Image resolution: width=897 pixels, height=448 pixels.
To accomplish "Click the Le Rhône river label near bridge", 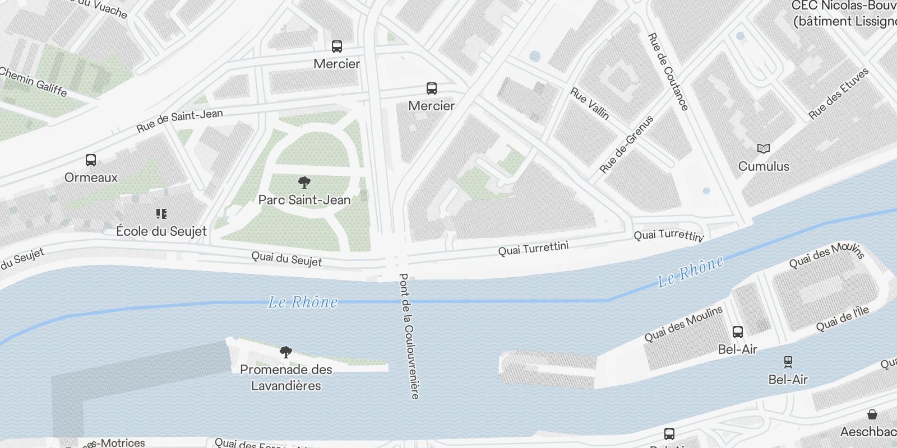I will point(303,302).
